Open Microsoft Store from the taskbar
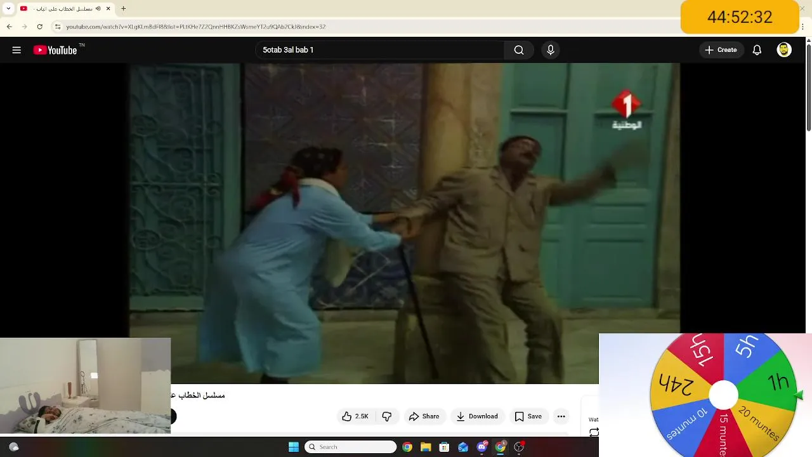 tap(444, 447)
